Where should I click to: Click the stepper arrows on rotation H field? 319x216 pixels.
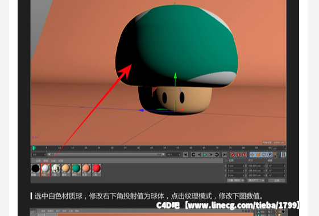(284, 166)
